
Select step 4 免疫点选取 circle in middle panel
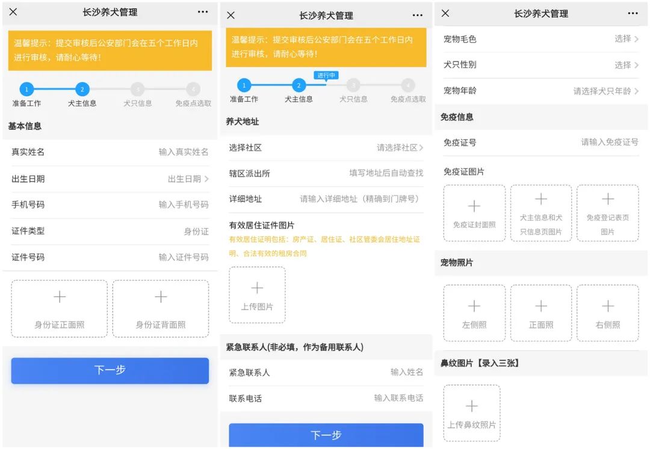point(408,85)
